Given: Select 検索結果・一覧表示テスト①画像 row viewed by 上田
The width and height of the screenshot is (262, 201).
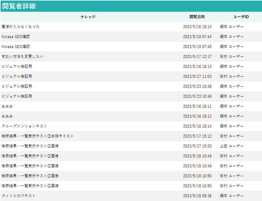Looking at the screenshot, I should pos(30,146).
